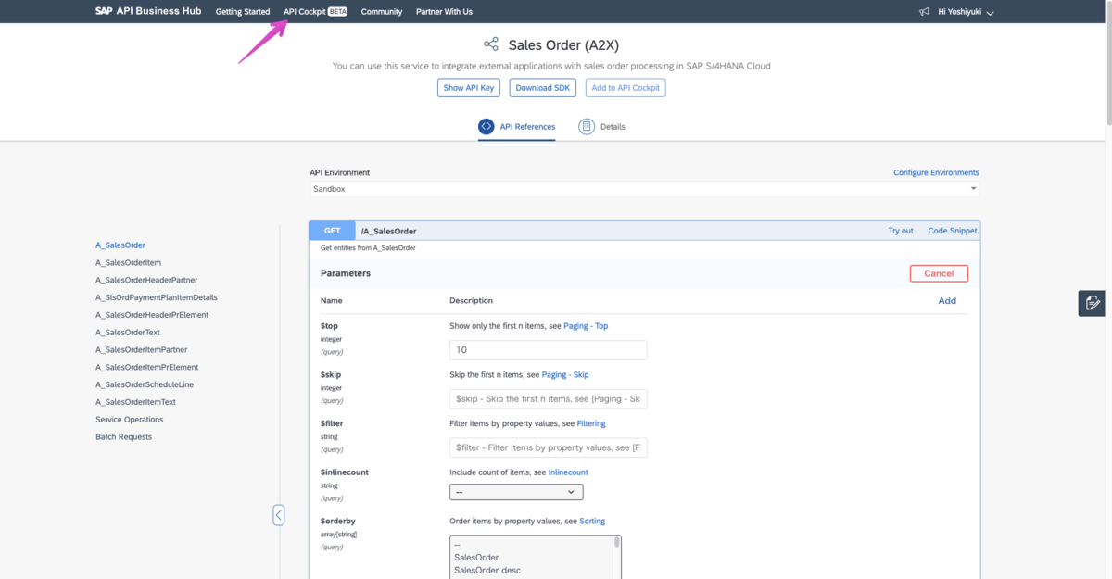
Task: Click Add to API Cockpit button
Action: tap(625, 88)
